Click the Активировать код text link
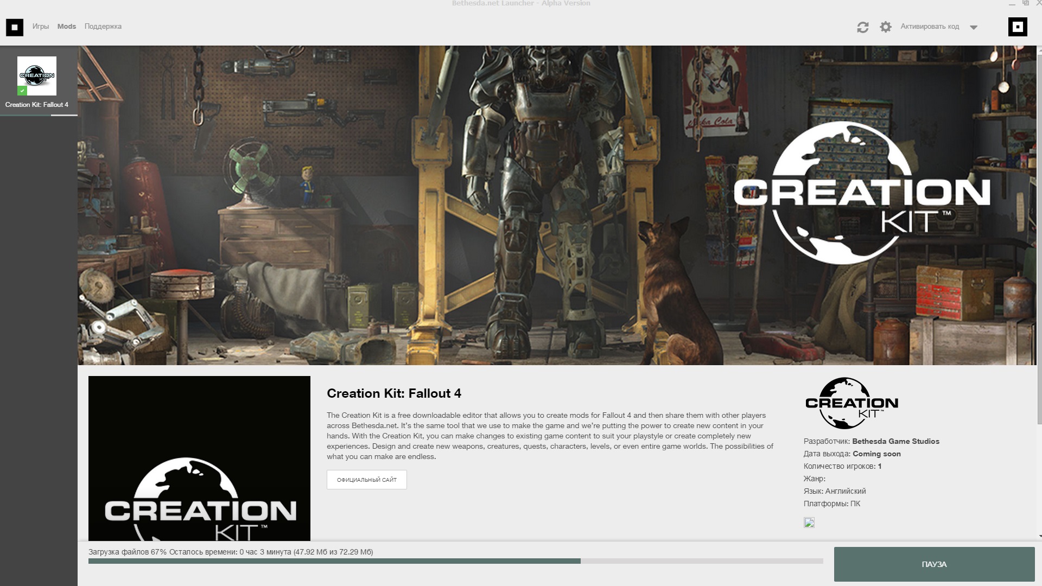Image resolution: width=1042 pixels, height=586 pixels. (930, 27)
